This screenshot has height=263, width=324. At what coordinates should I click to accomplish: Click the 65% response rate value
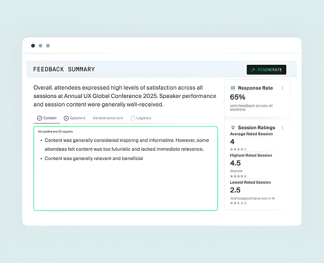pyautogui.click(x=238, y=97)
